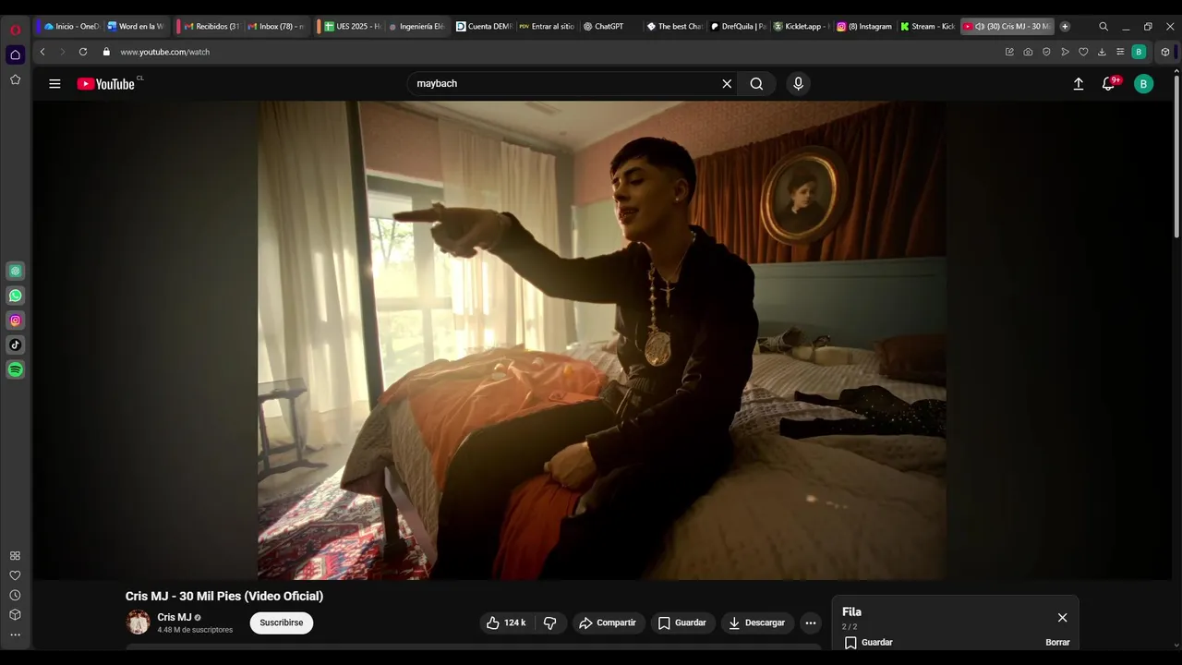This screenshot has width=1182, height=665.
Task: Open Instagram in the Opera sidebar
Action: pos(15,320)
